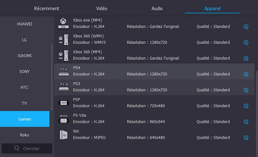
Task: Select the PS Vita device icon
Action: (64, 119)
